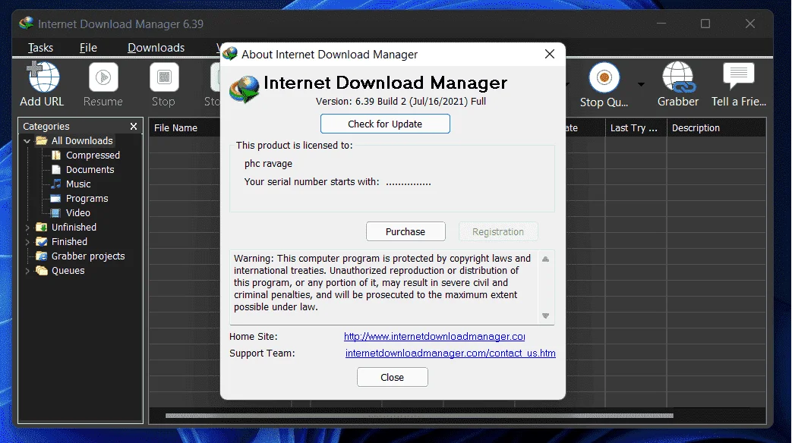Screen dimensions: 792x443
Task: Expand the Queues tree node
Action: click(x=27, y=271)
